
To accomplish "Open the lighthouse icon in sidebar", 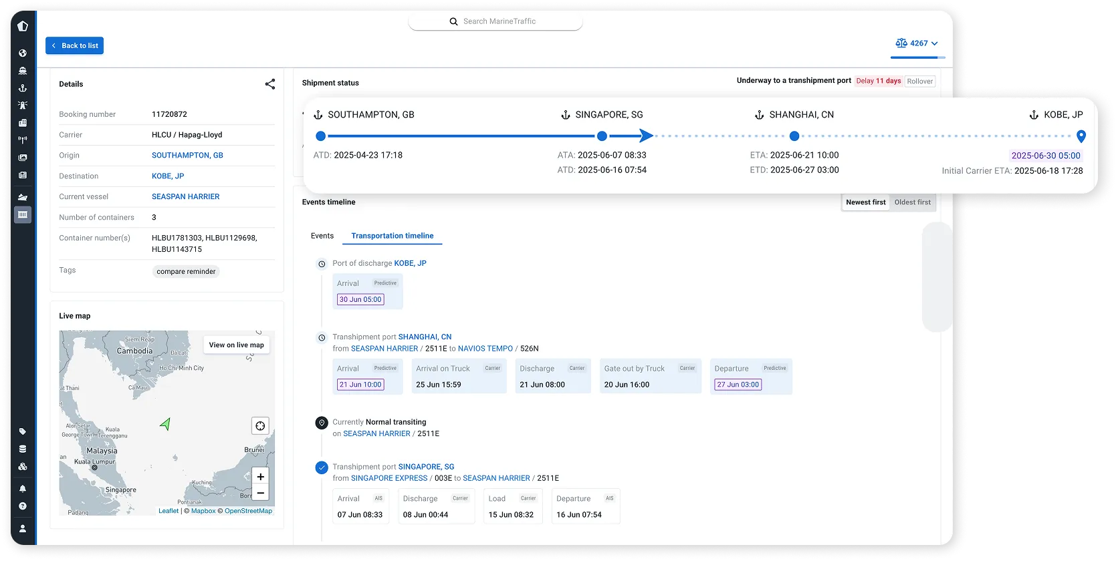I will pyautogui.click(x=23, y=106).
